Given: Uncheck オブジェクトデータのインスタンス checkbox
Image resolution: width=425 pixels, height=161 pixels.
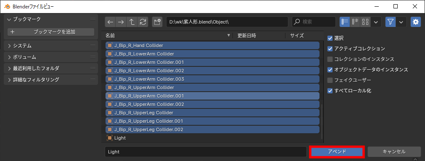Looking at the screenshot, I should (x=330, y=70).
